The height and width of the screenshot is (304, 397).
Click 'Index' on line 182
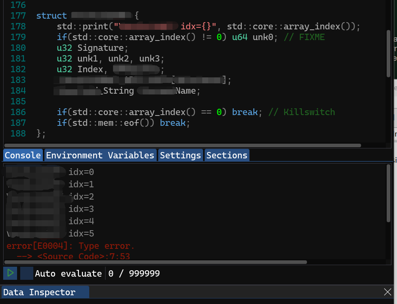(90, 69)
